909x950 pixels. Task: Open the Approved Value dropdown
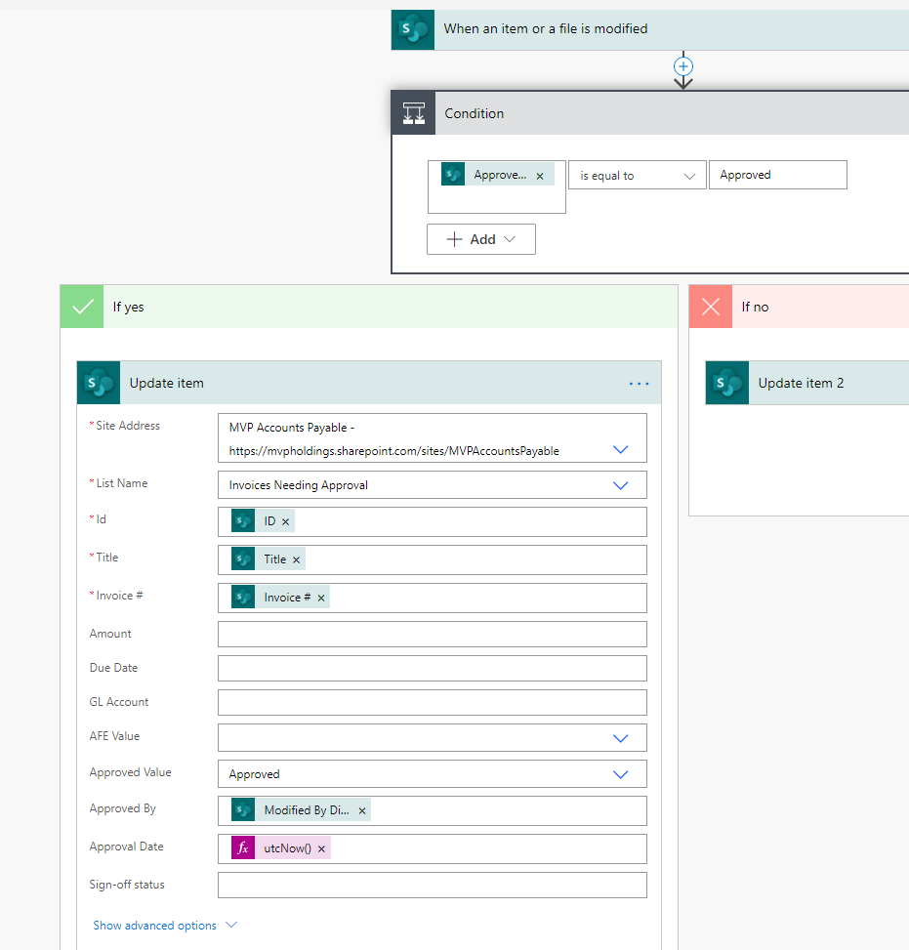pos(621,773)
